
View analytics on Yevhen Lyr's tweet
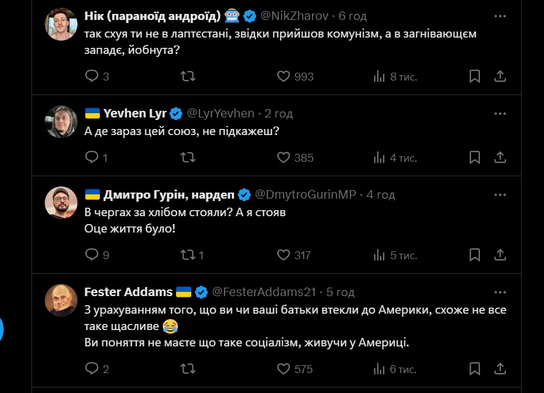(x=380, y=157)
